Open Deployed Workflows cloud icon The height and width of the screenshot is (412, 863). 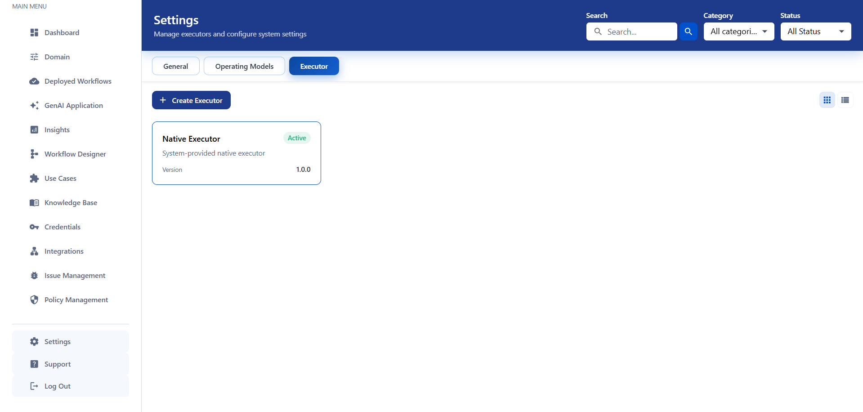(34, 81)
